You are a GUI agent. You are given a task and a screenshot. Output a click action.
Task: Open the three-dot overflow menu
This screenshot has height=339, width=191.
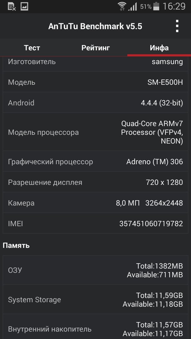point(177,26)
